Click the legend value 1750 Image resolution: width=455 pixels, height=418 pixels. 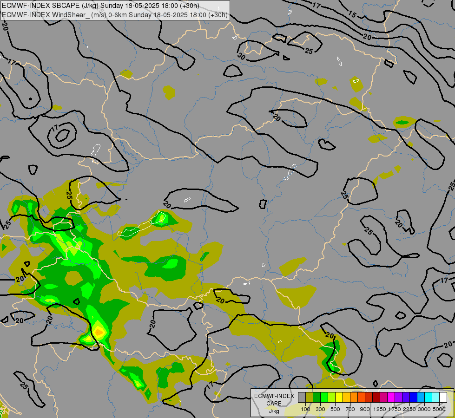point(395,409)
